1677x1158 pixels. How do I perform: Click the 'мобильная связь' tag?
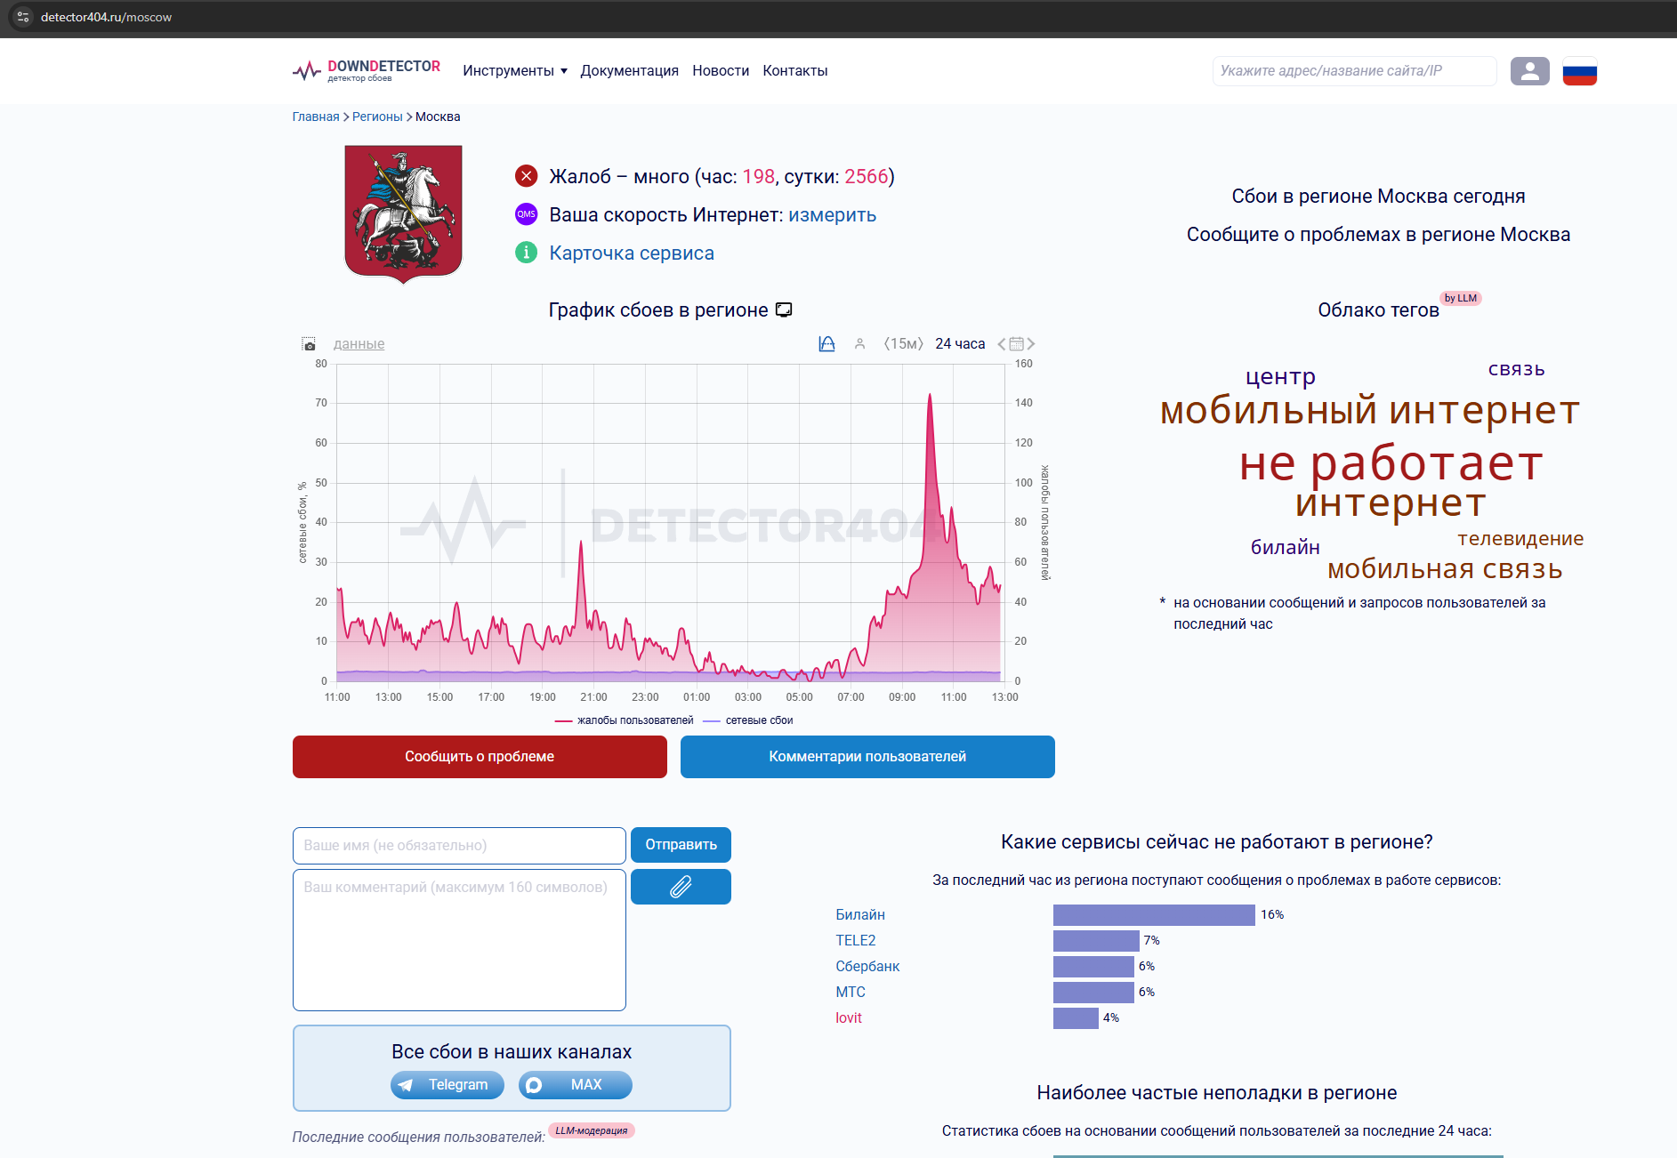pos(1445,569)
